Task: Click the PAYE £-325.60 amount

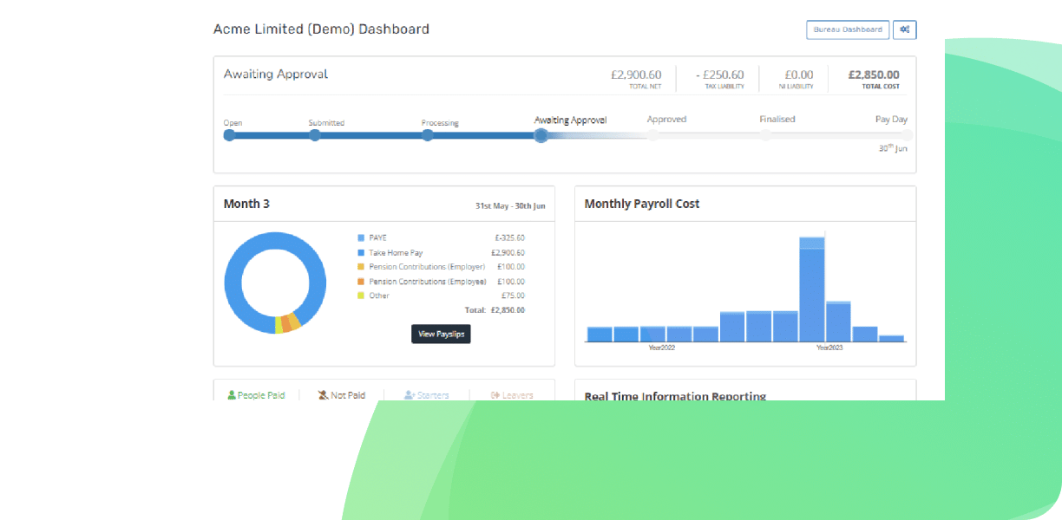Action: tap(509, 237)
